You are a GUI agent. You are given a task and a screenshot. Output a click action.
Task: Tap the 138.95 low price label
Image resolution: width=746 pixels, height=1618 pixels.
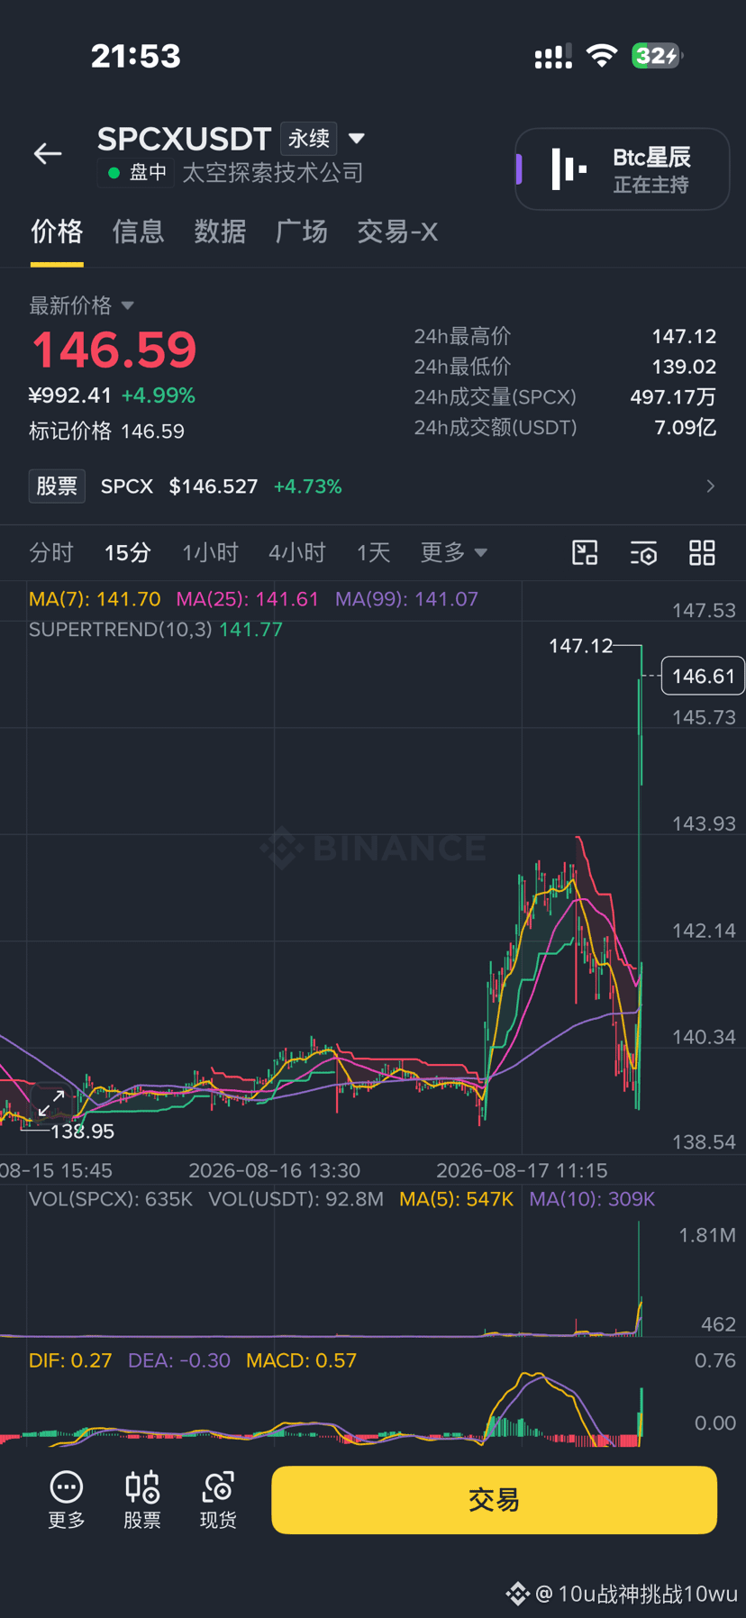click(x=82, y=1132)
